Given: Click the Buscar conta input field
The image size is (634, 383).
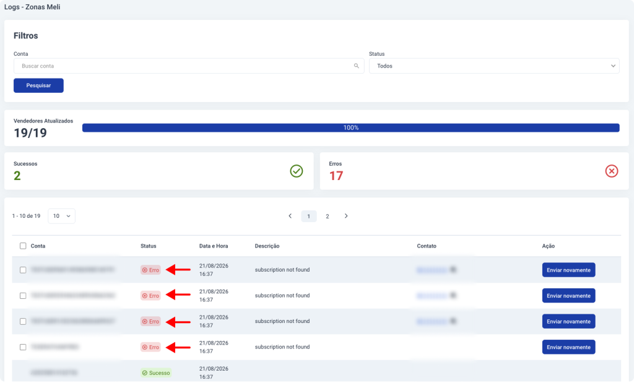Looking at the screenshot, I should pos(189,66).
